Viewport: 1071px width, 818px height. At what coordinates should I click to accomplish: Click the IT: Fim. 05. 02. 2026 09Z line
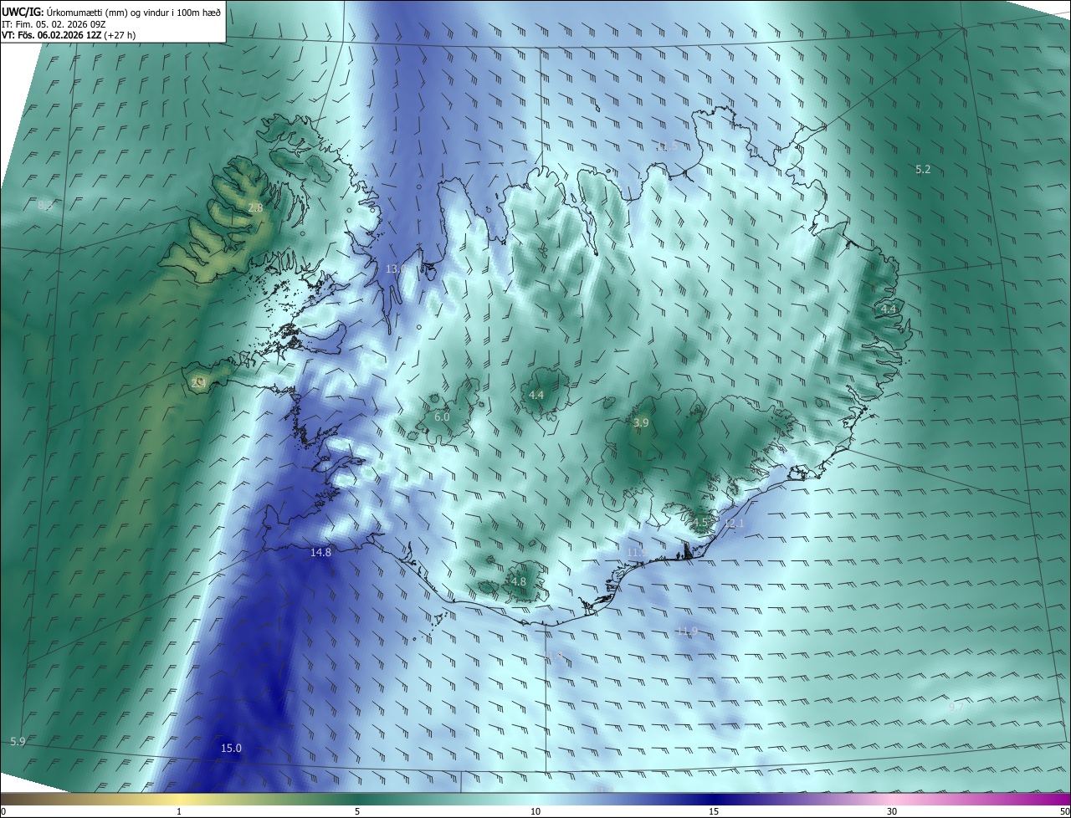tap(55, 24)
